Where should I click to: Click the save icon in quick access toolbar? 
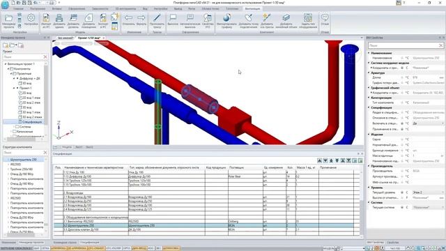[x=24, y=3]
